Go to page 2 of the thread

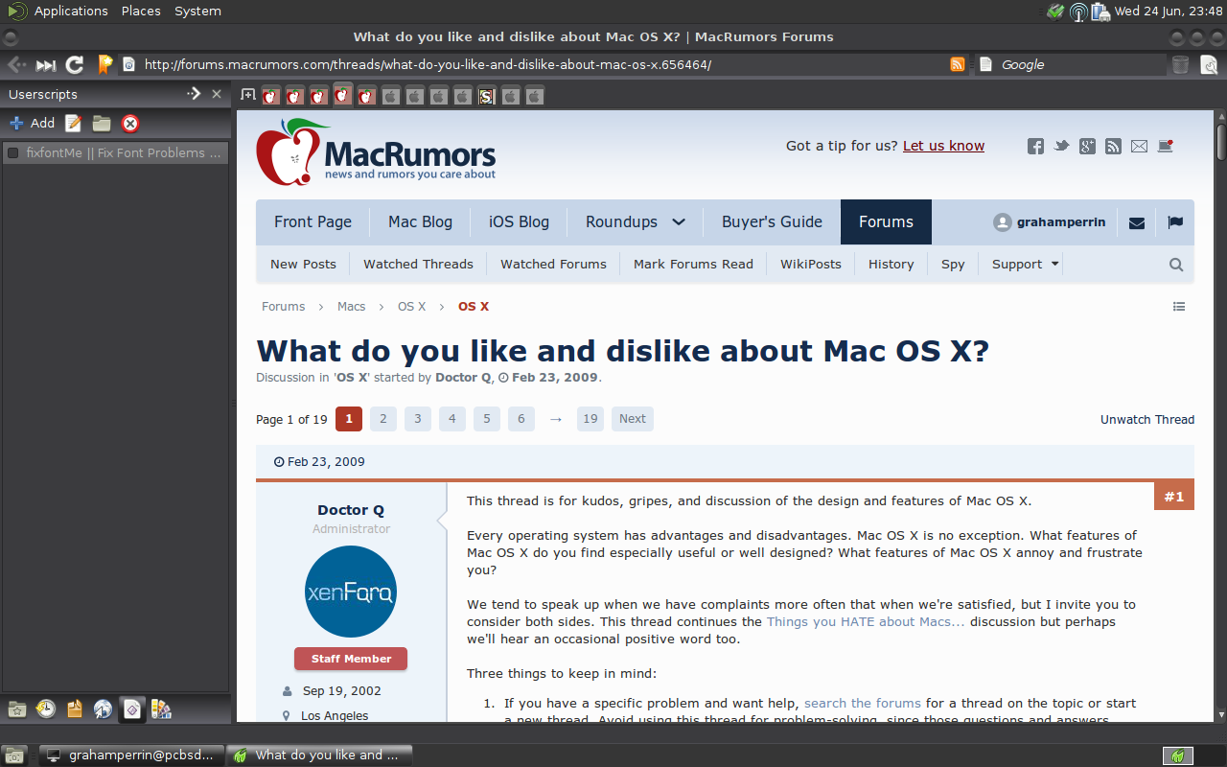pos(382,419)
